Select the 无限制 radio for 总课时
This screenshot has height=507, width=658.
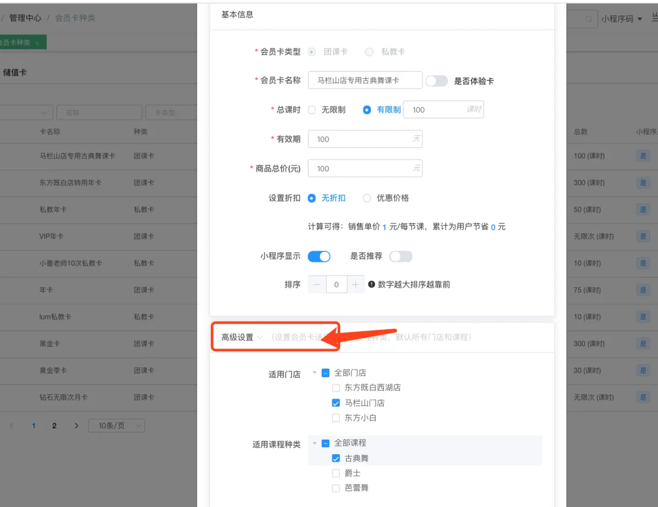click(312, 110)
